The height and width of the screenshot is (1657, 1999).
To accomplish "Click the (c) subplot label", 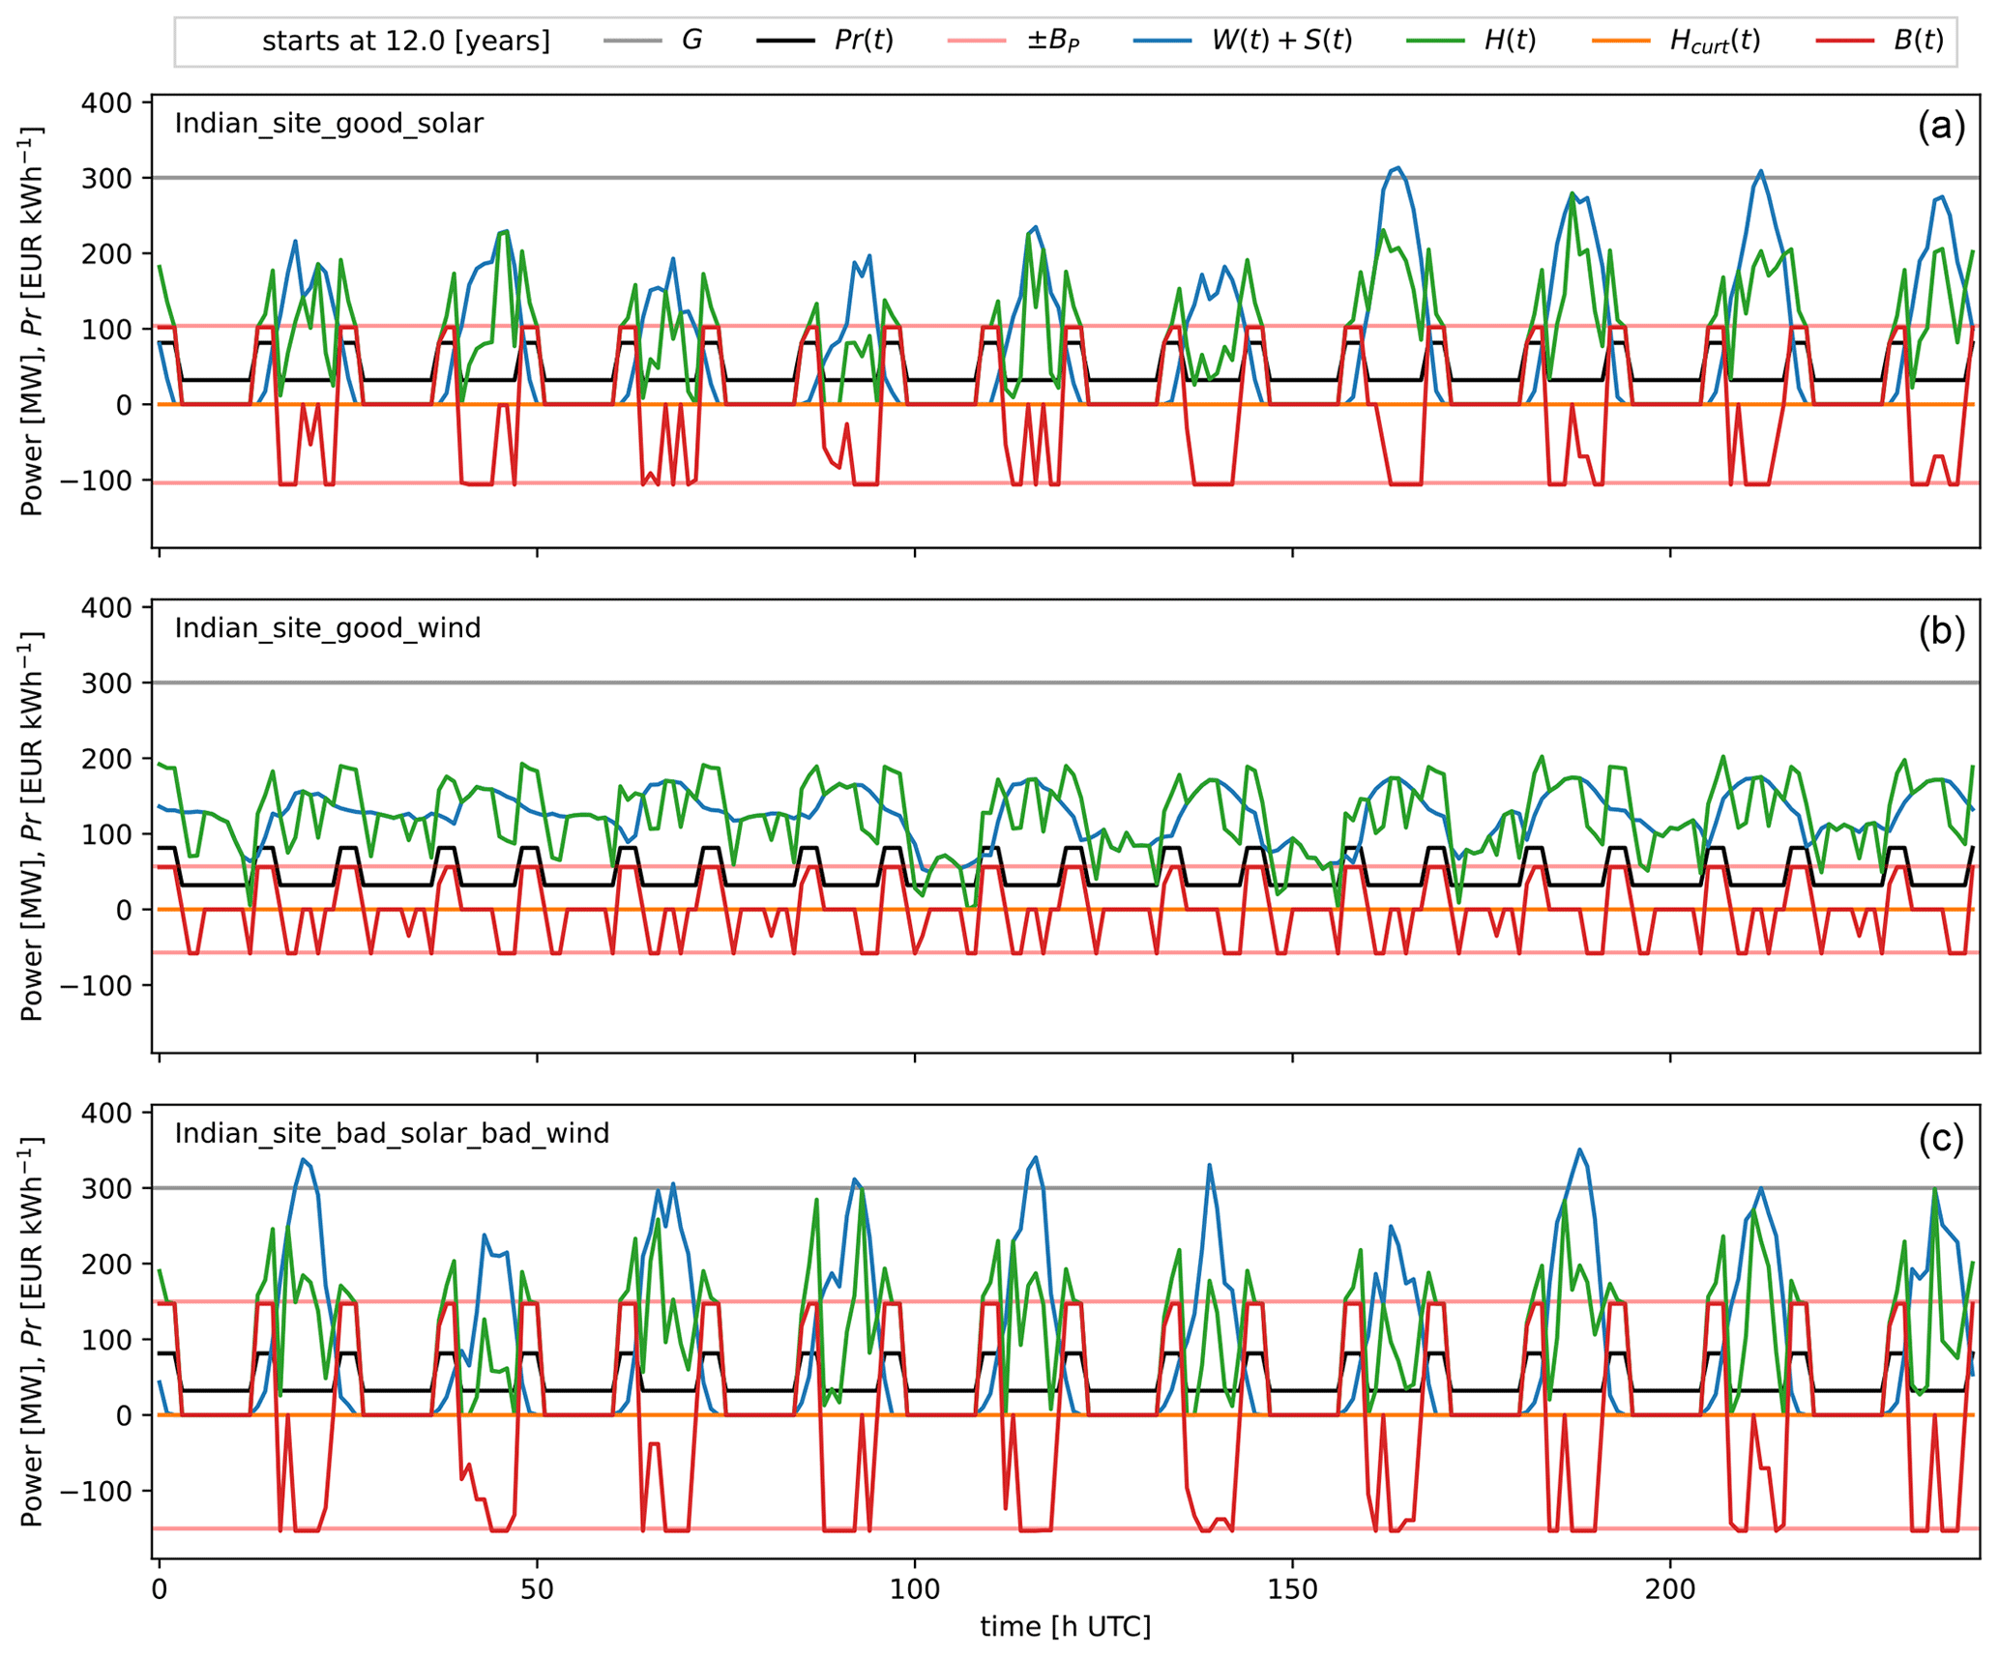I will click(1941, 1139).
